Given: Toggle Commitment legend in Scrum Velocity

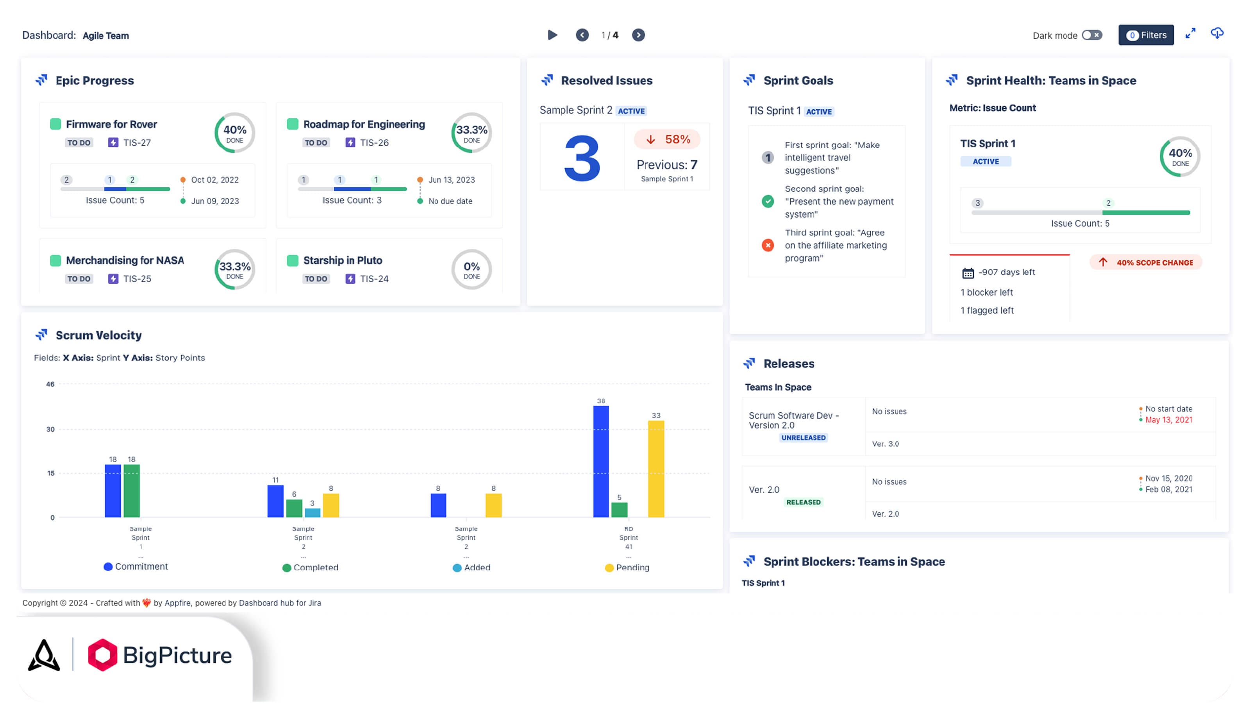Looking at the screenshot, I should (136, 567).
